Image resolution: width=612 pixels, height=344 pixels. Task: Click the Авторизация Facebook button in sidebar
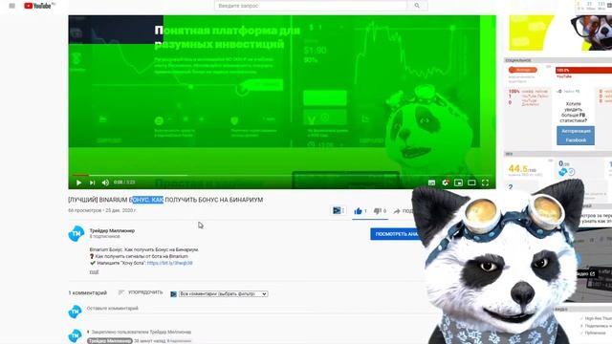pyautogui.click(x=576, y=136)
